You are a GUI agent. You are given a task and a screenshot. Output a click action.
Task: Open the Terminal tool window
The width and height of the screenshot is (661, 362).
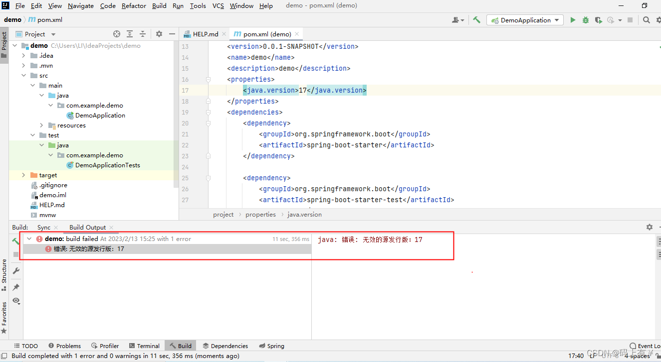tap(144, 346)
